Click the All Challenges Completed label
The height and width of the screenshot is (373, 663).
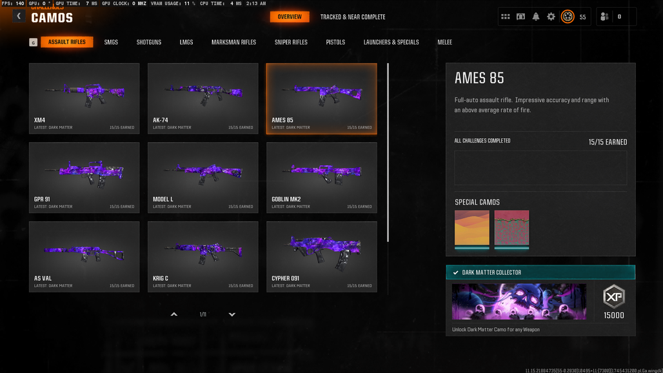tap(482, 141)
